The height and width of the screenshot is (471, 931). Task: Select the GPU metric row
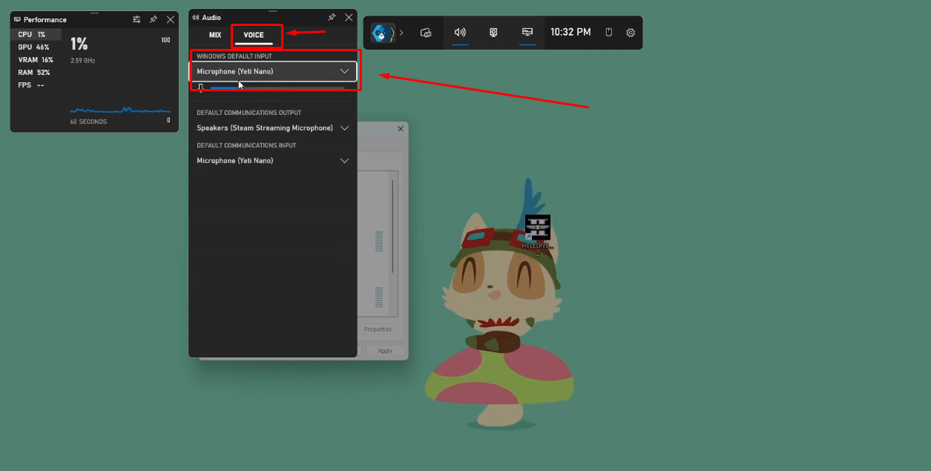[x=36, y=47]
